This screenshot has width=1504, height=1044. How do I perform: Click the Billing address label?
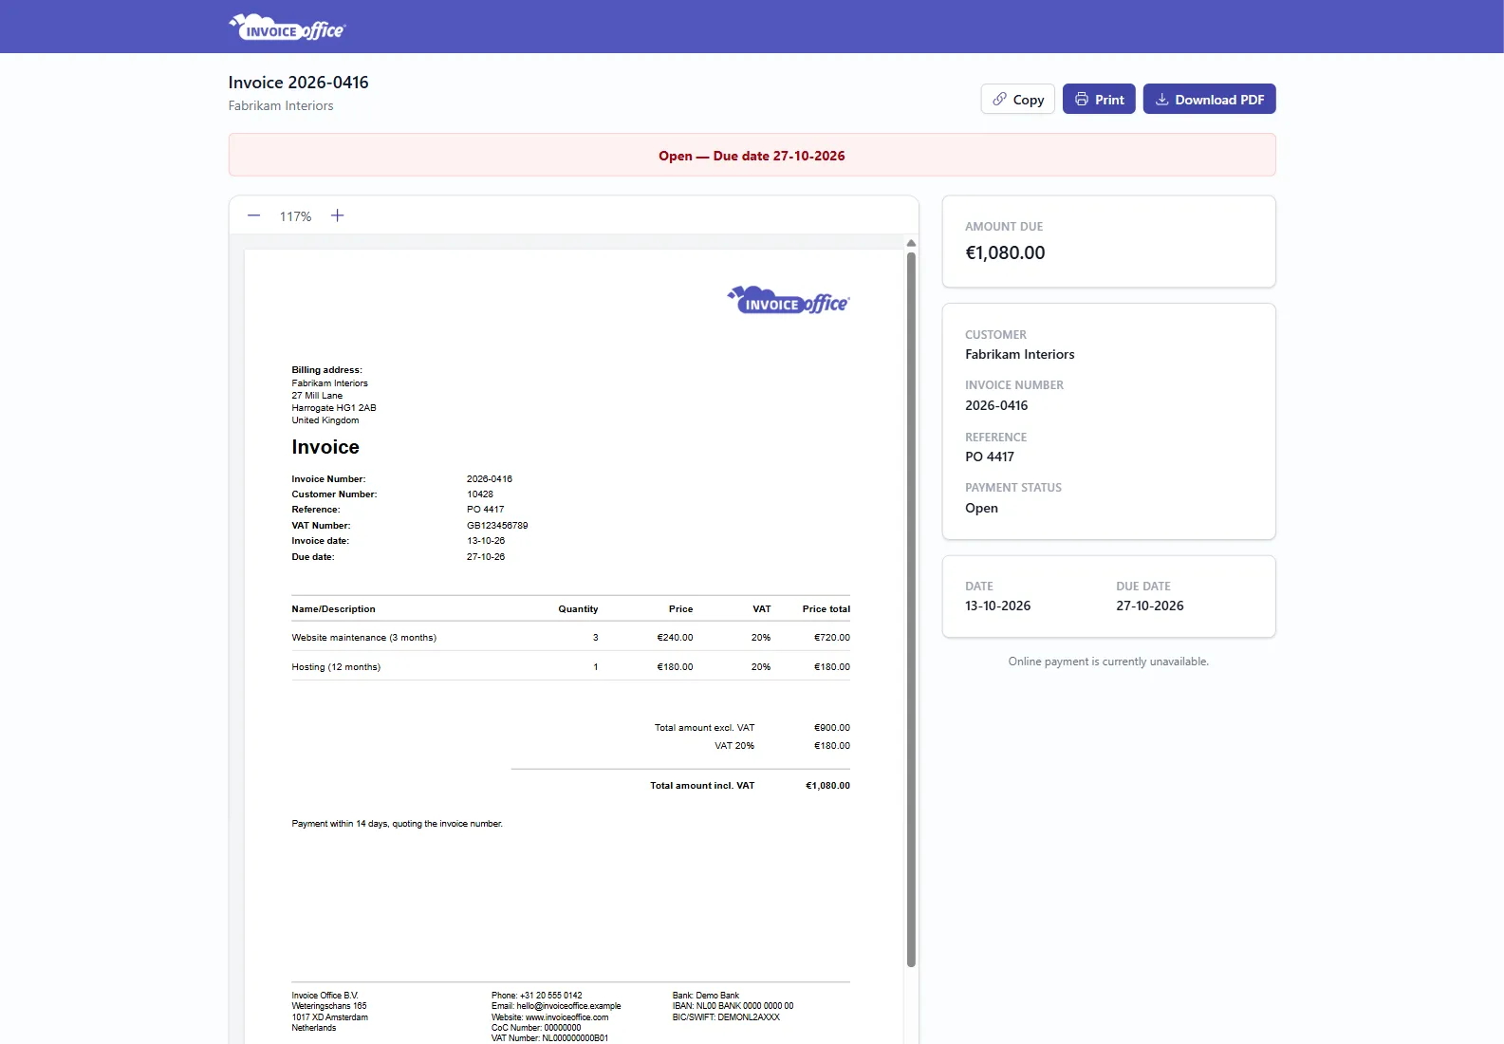point(326,370)
